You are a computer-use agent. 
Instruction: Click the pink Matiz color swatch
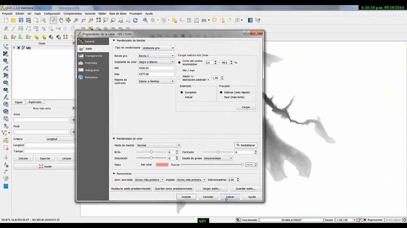pos(162,165)
